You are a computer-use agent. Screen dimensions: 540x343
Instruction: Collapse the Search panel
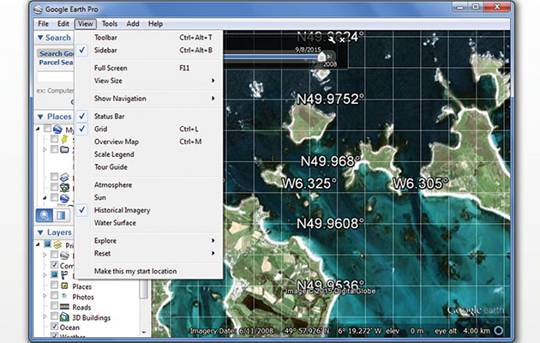[x=40, y=38]
